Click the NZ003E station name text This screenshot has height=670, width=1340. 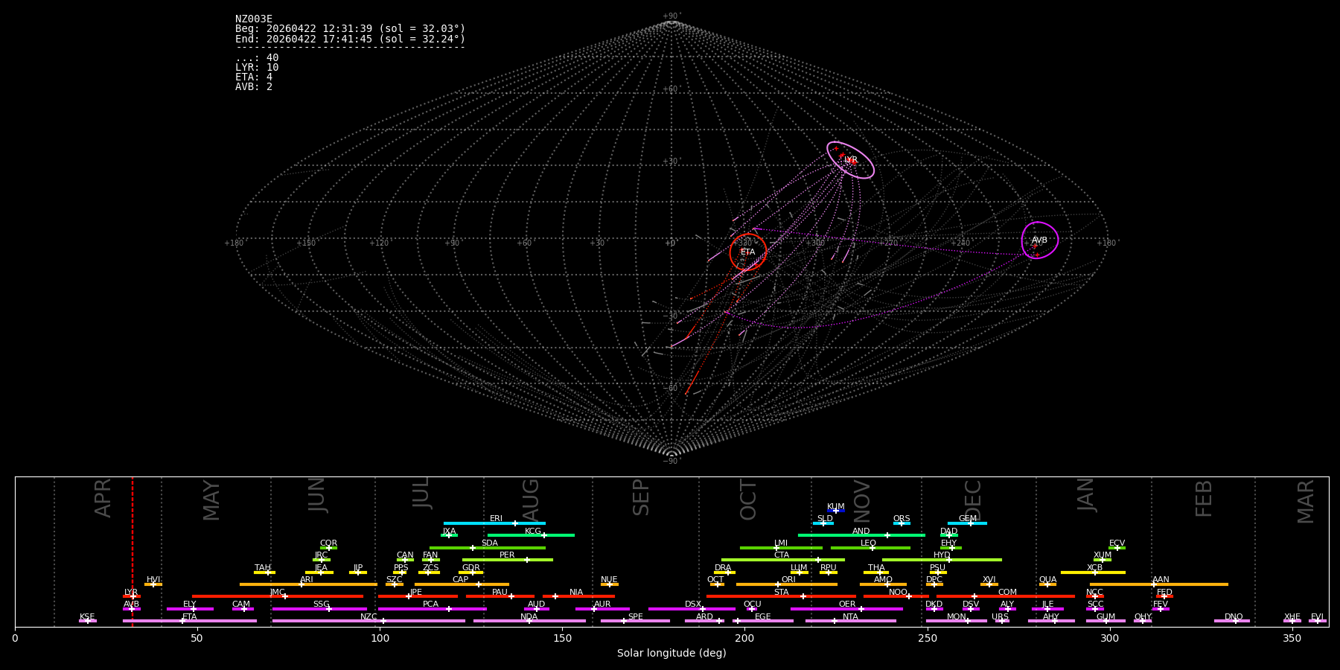coord(254,19)
